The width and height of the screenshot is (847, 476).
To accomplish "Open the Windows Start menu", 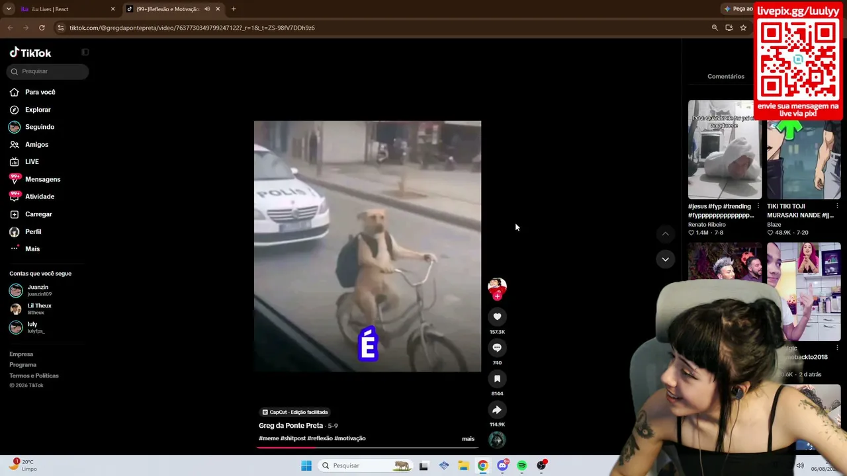I will tap(306, 465).
